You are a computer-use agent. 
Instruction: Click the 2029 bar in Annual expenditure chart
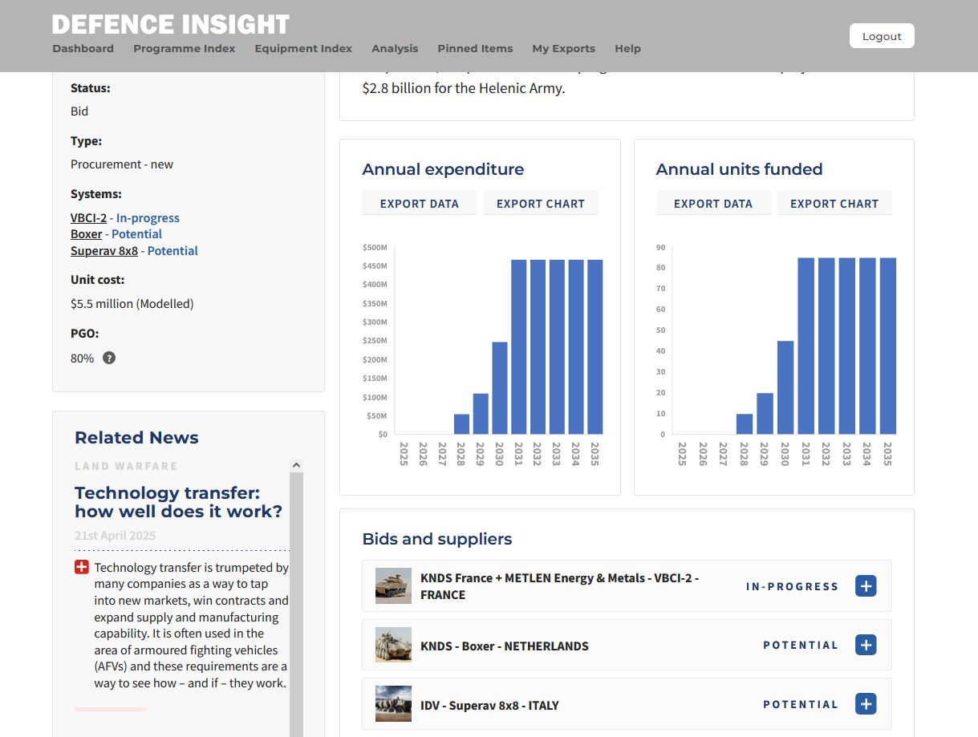point(481,414)
